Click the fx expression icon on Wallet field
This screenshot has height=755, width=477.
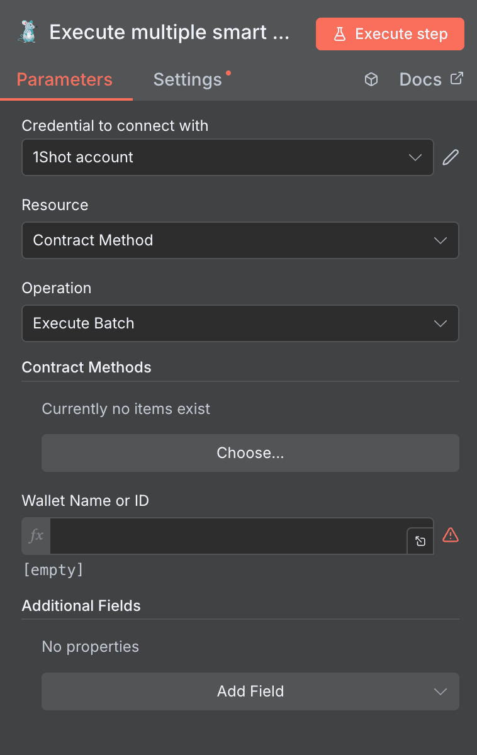pyautogui.click(x=35, y=536)
